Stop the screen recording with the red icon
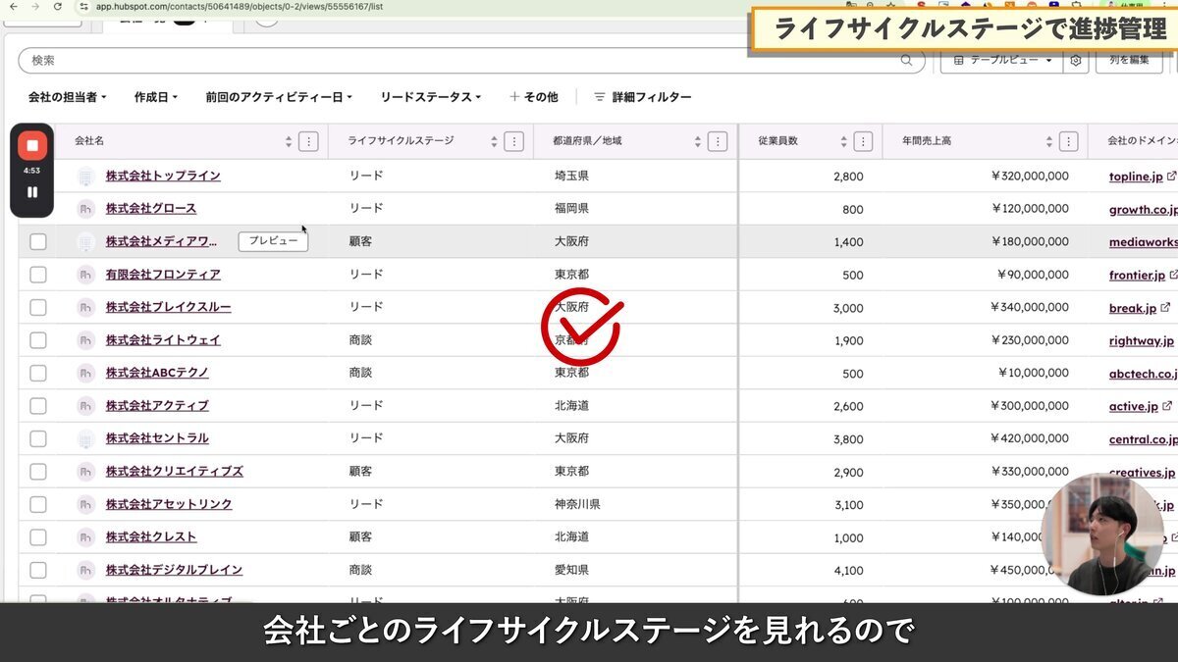The image size is (1178, 662). [x=30, y=145]
